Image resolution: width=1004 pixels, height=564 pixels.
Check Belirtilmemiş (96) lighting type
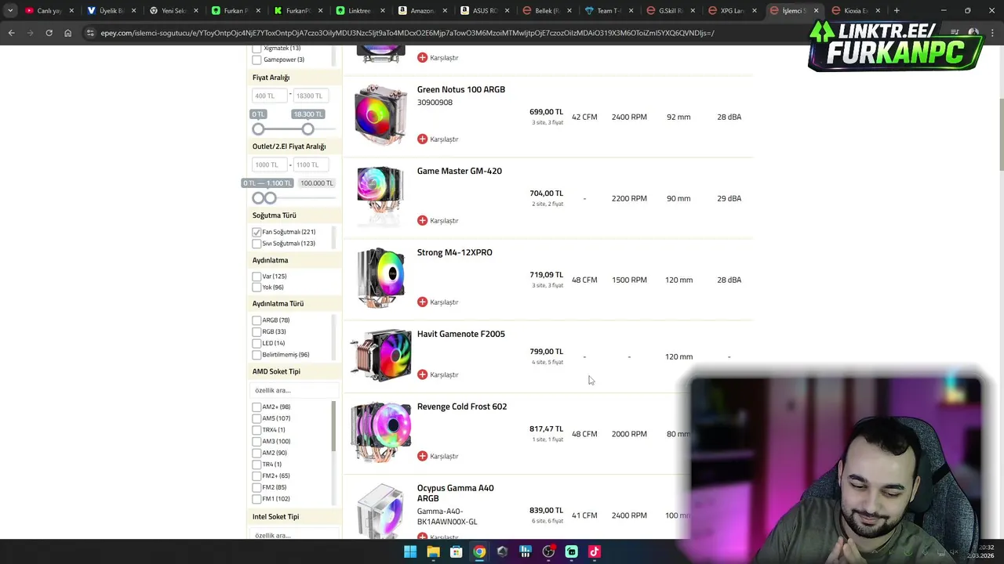256,355
